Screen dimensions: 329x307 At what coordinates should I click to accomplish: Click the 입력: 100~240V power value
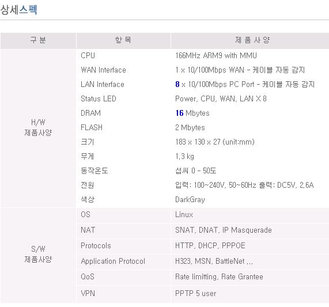(244, 185)
